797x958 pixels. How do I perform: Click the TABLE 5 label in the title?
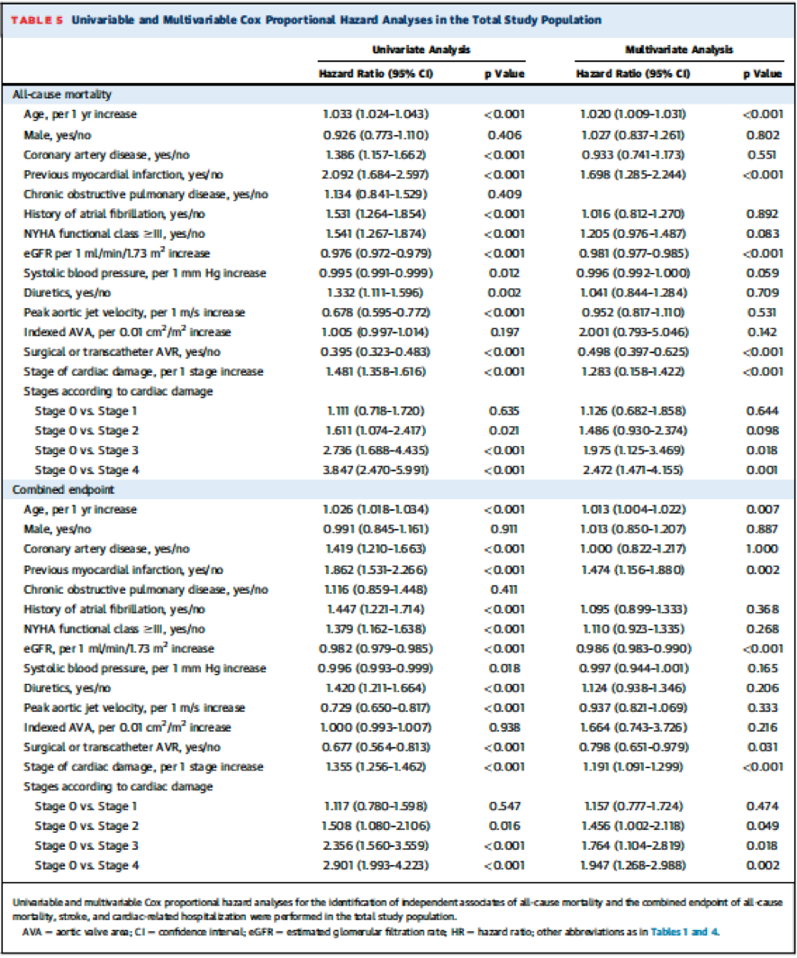35,20
